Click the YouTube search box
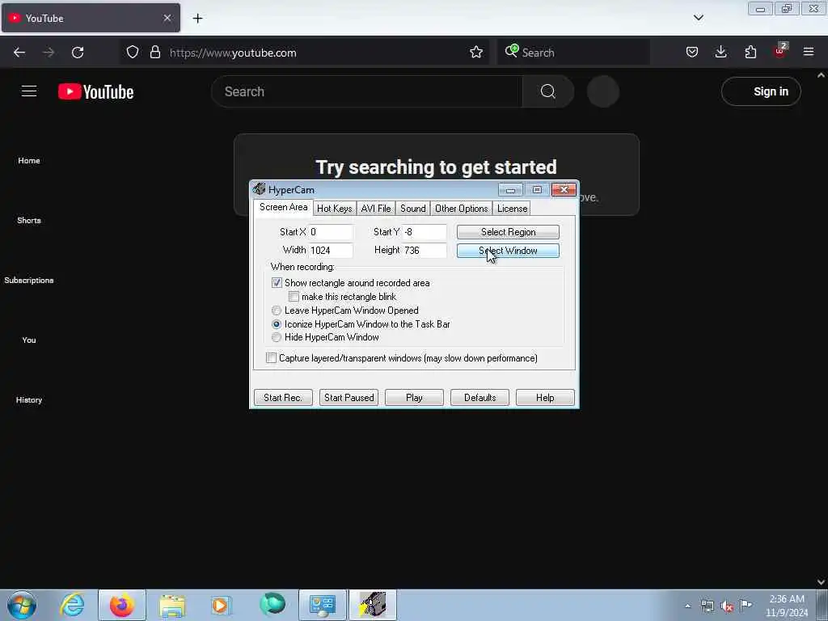The image size is (828, 621). pos(366,91)
